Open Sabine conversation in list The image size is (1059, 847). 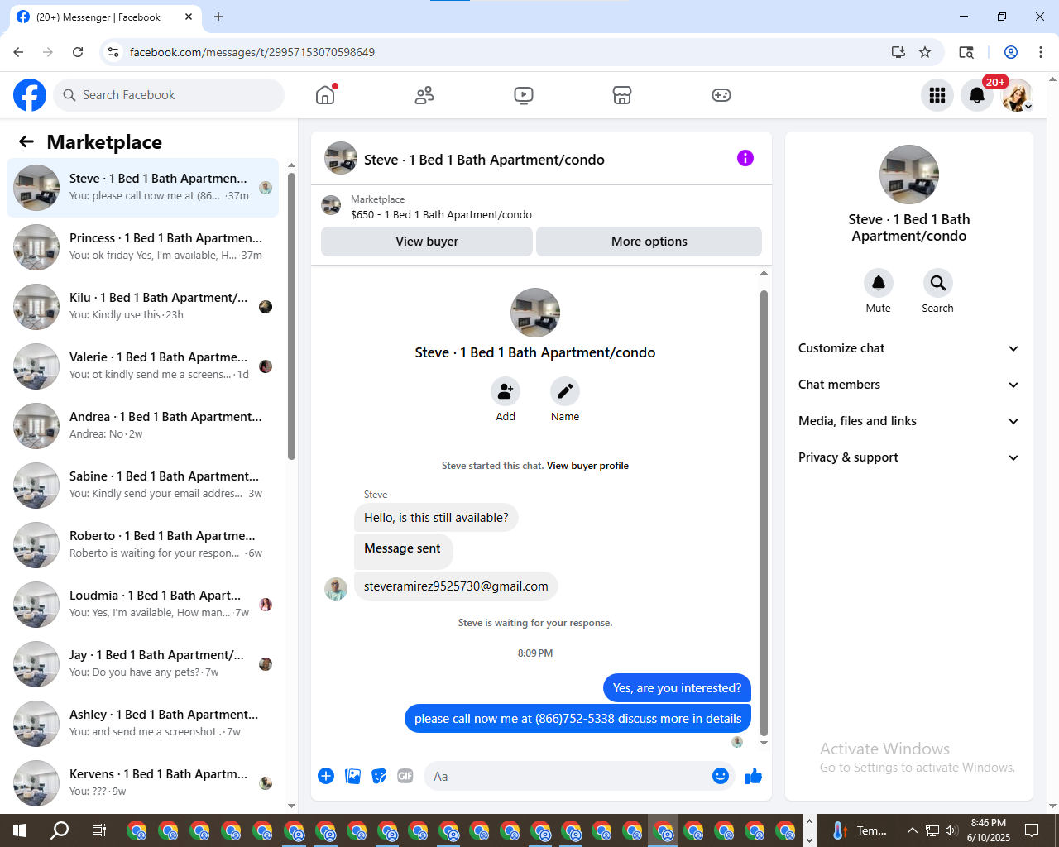143,486
